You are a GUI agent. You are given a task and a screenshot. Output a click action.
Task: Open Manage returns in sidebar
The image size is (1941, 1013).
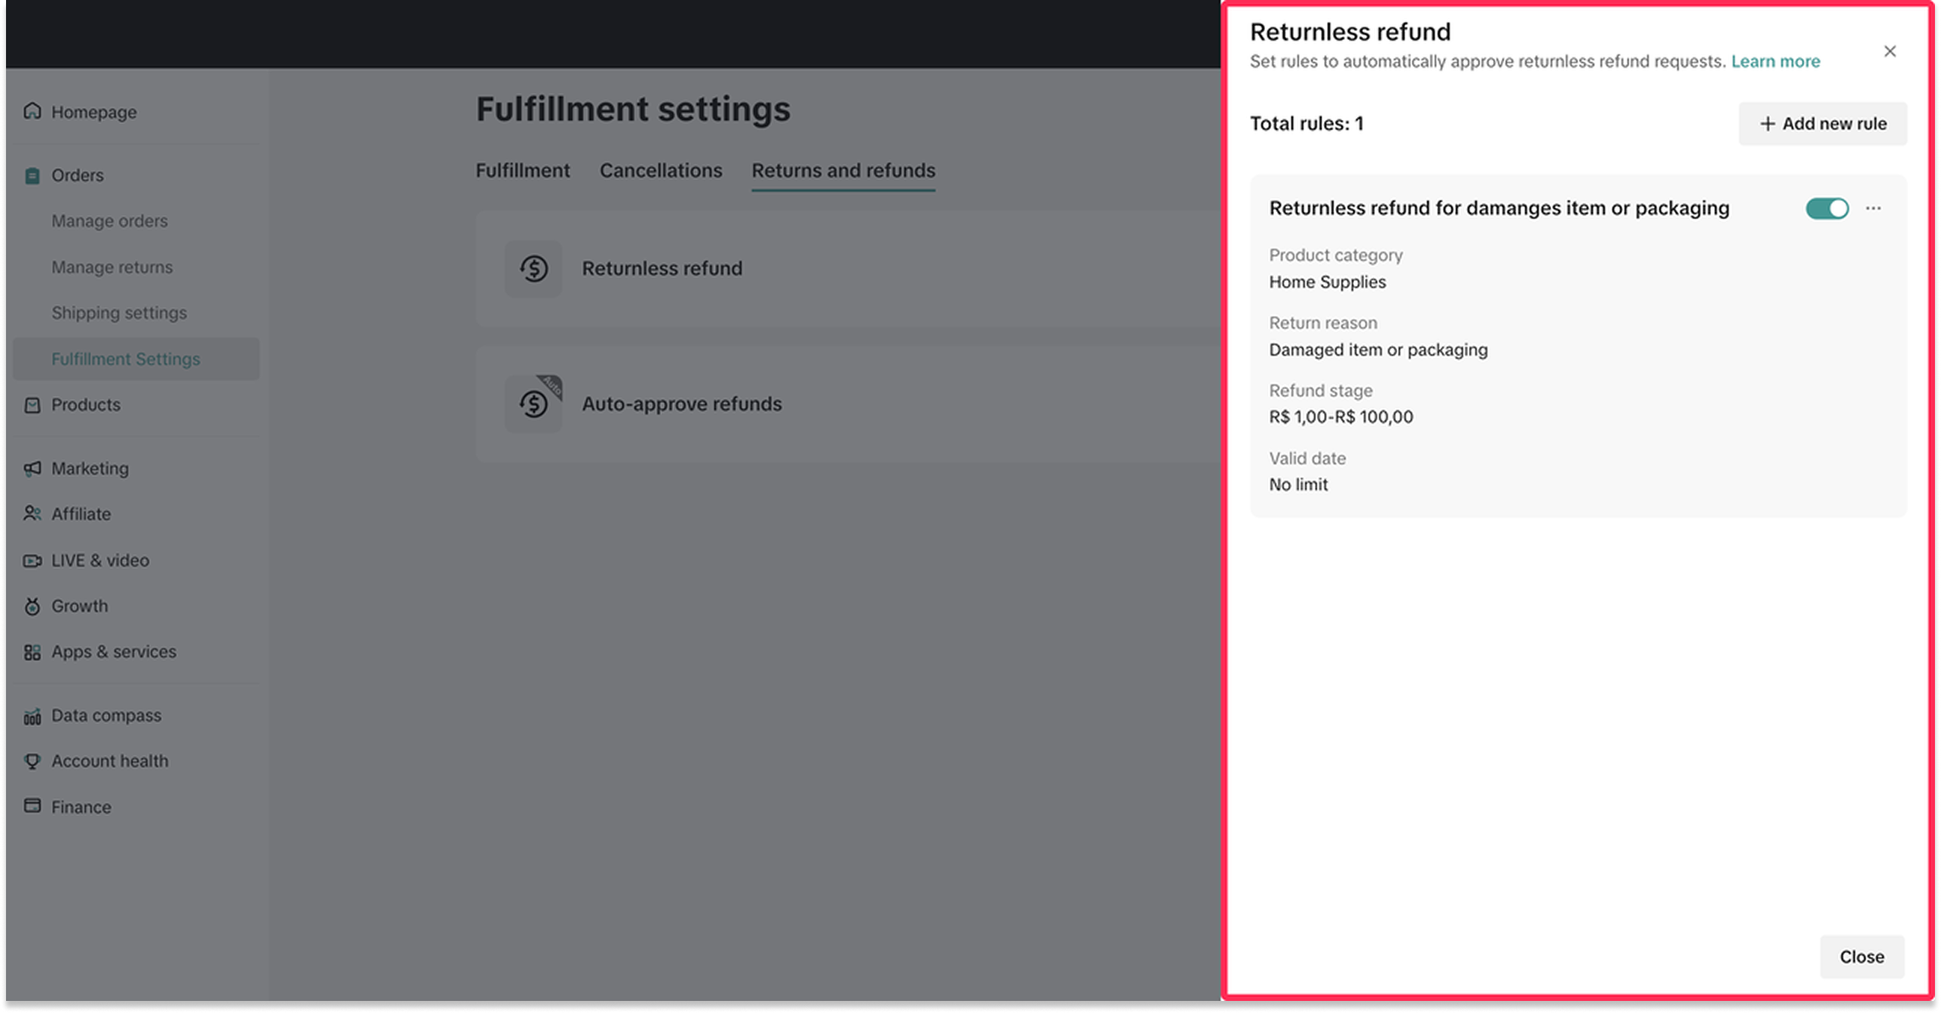point(112,268)
